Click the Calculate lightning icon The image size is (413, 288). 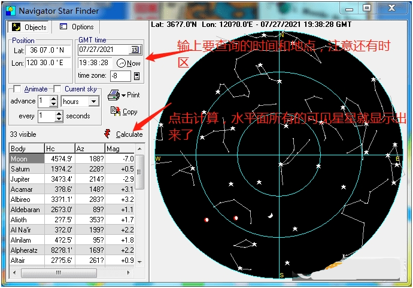pos(107,134)
